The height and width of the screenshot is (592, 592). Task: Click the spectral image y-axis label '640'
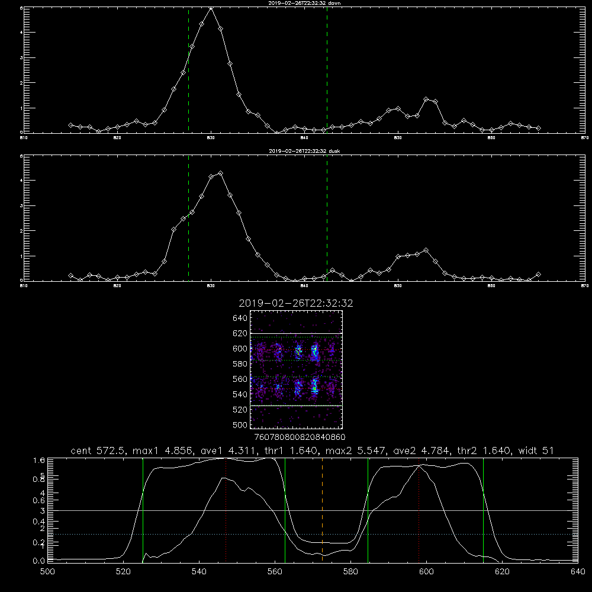[240, 318]
